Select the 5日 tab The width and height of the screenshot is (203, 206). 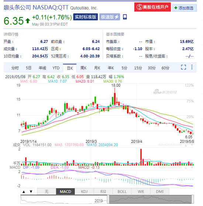point(28,68)
